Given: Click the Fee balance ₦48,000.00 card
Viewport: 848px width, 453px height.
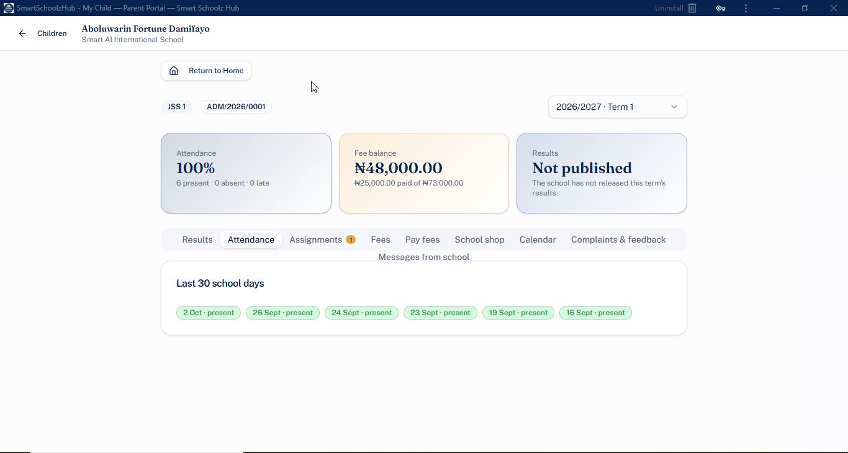Looking at the screenshot, I should pos(424,173).
